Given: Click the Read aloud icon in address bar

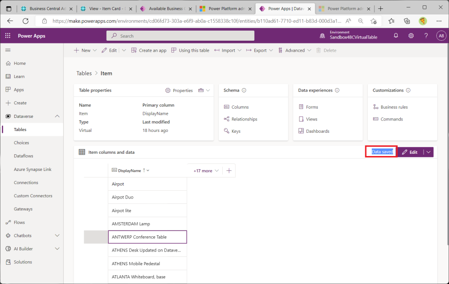Looking at the screenshot, I should (x=348, y=21).
